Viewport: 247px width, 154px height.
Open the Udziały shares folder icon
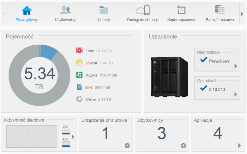point(104,10)
